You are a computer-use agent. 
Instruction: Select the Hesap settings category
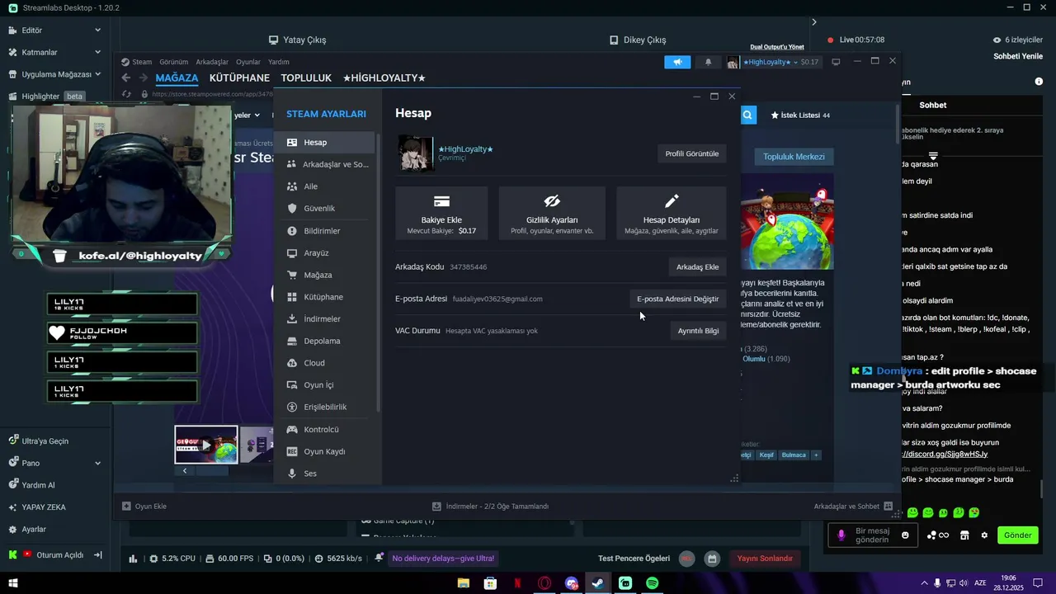pos(325,143)
